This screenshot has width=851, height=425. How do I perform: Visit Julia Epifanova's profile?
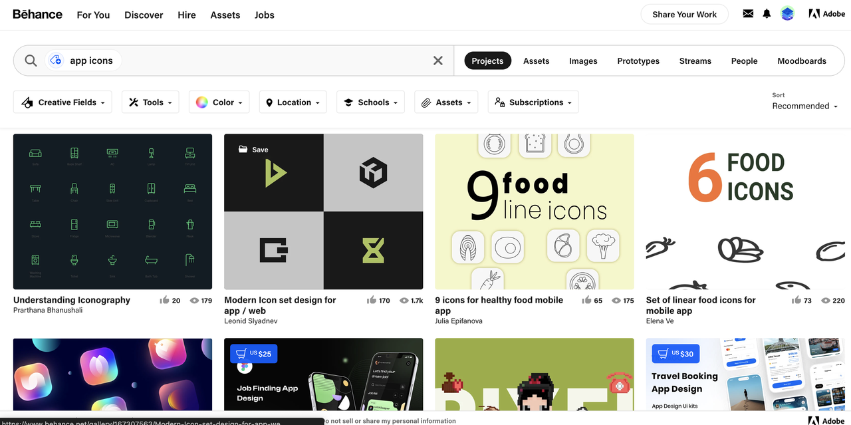click(459, 321)
